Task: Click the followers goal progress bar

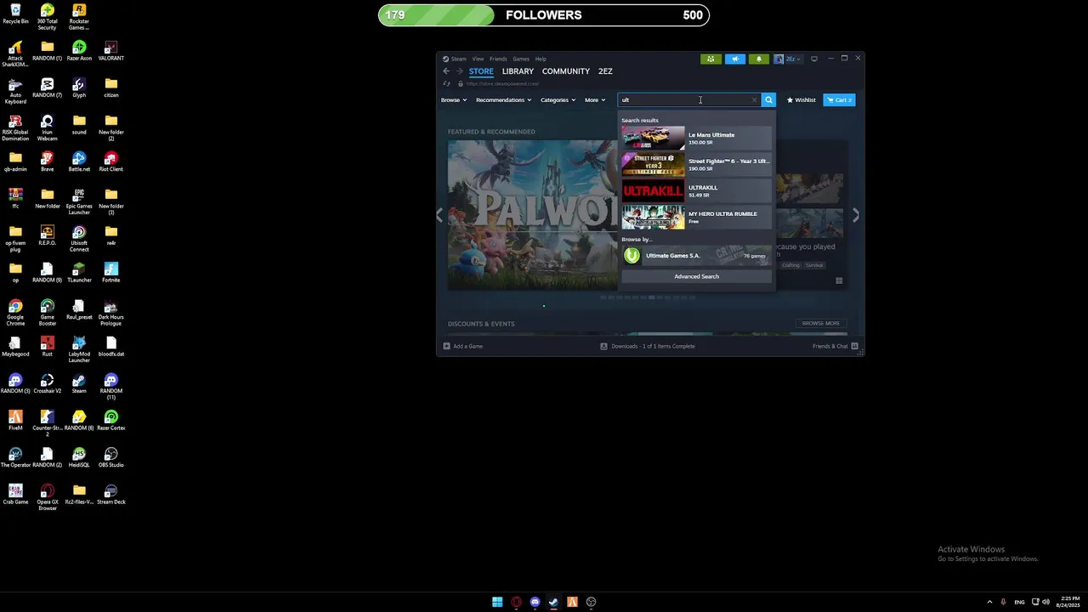Action: pyautogui.click(x=544, y=15)
